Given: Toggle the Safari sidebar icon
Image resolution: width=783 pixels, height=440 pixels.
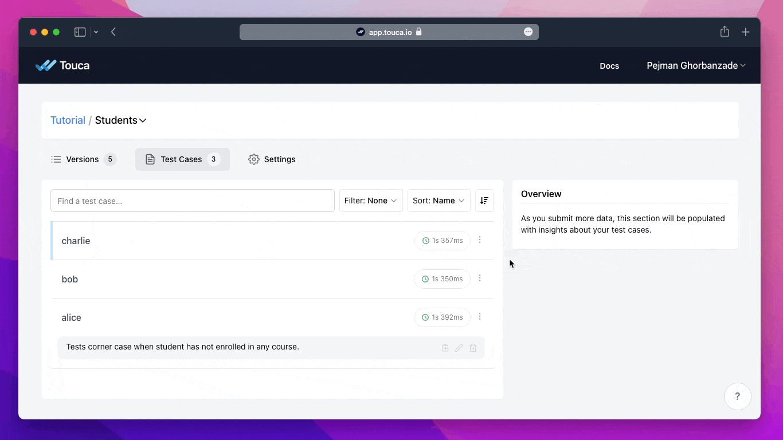Looking at the screenshot, I should 80,32.
